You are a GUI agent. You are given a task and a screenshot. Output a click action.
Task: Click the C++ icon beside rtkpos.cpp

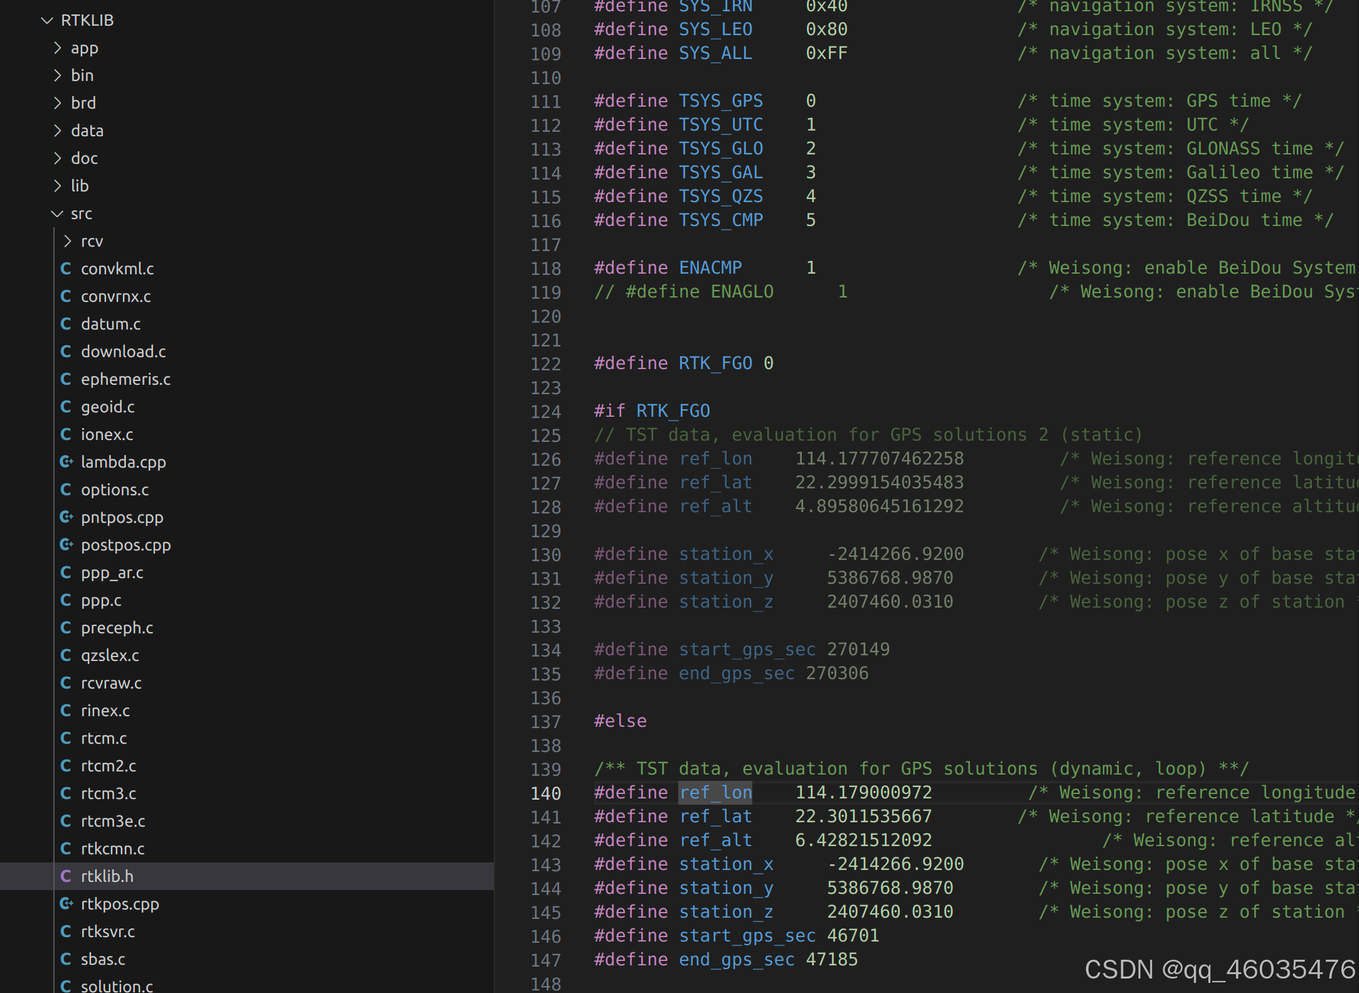67,903
